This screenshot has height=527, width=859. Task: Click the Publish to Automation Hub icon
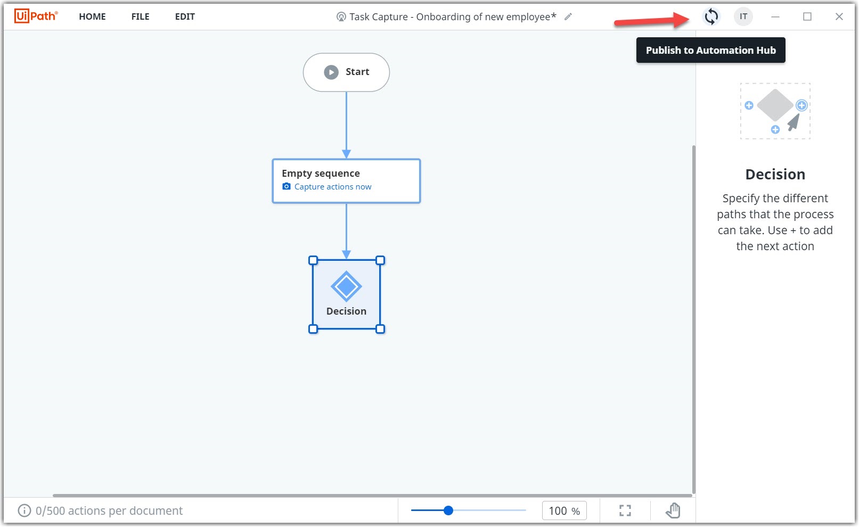click(x=711, y=17)
